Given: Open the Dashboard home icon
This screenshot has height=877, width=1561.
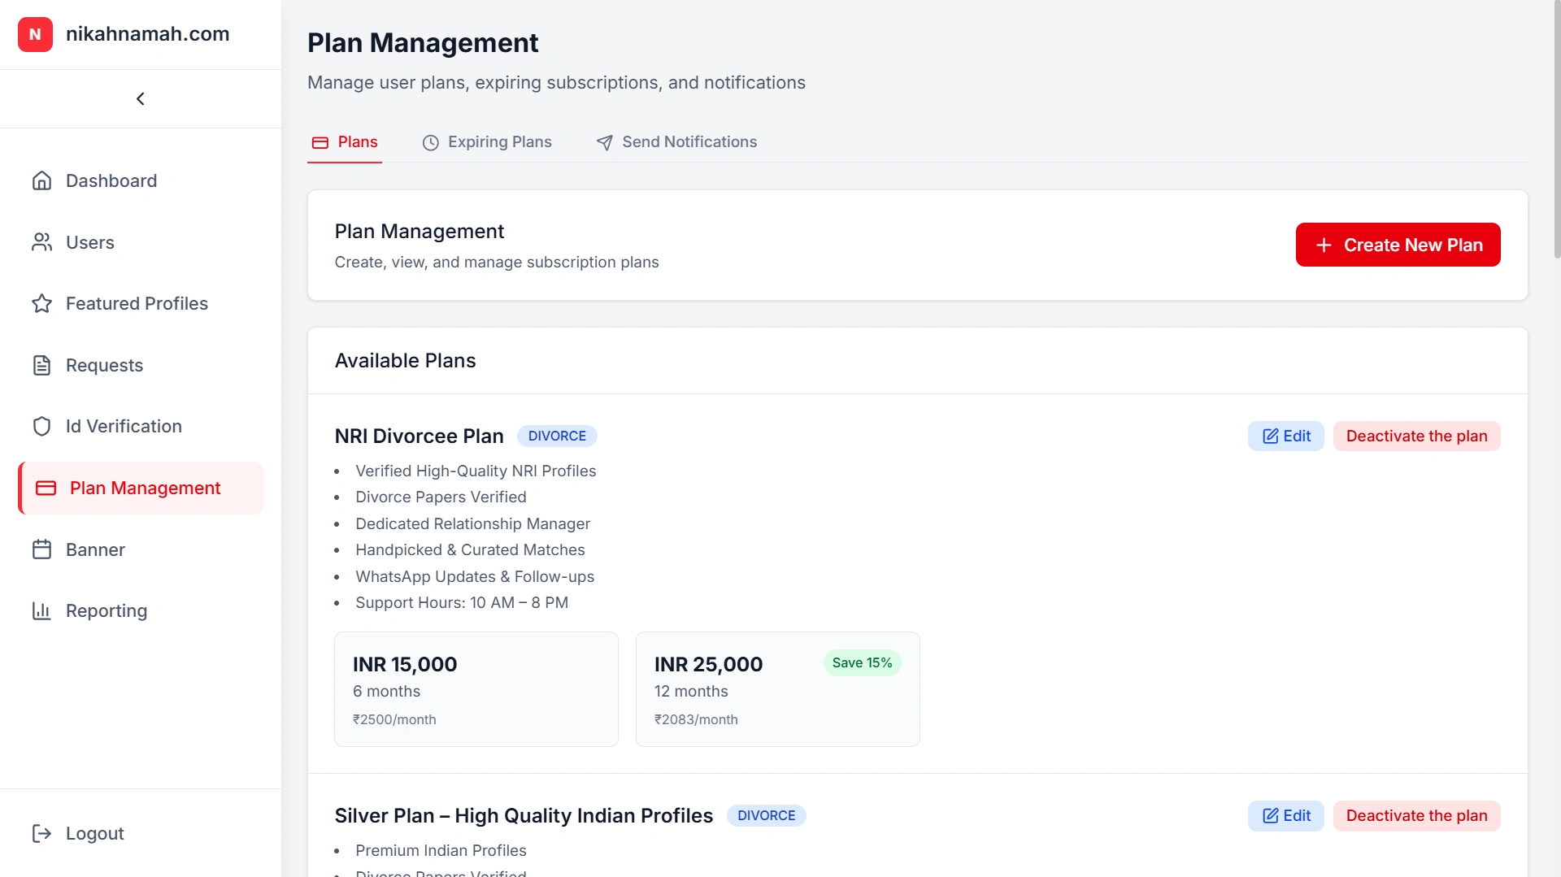Looking at the screenshot, I should pos(41,180).
